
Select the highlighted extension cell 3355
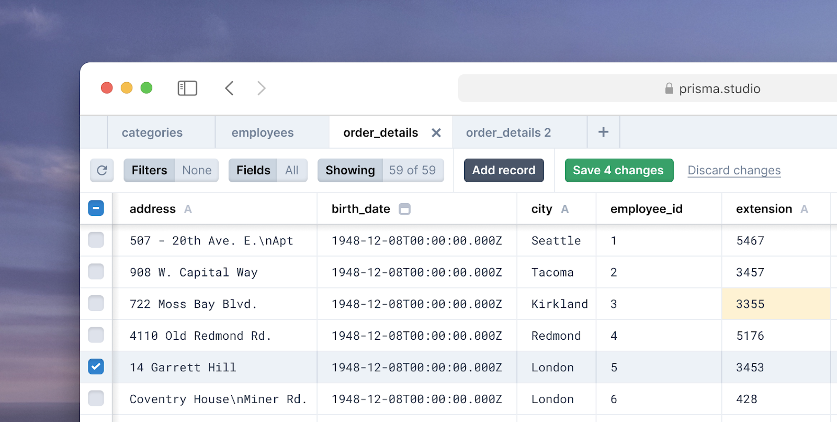(775, 304)
